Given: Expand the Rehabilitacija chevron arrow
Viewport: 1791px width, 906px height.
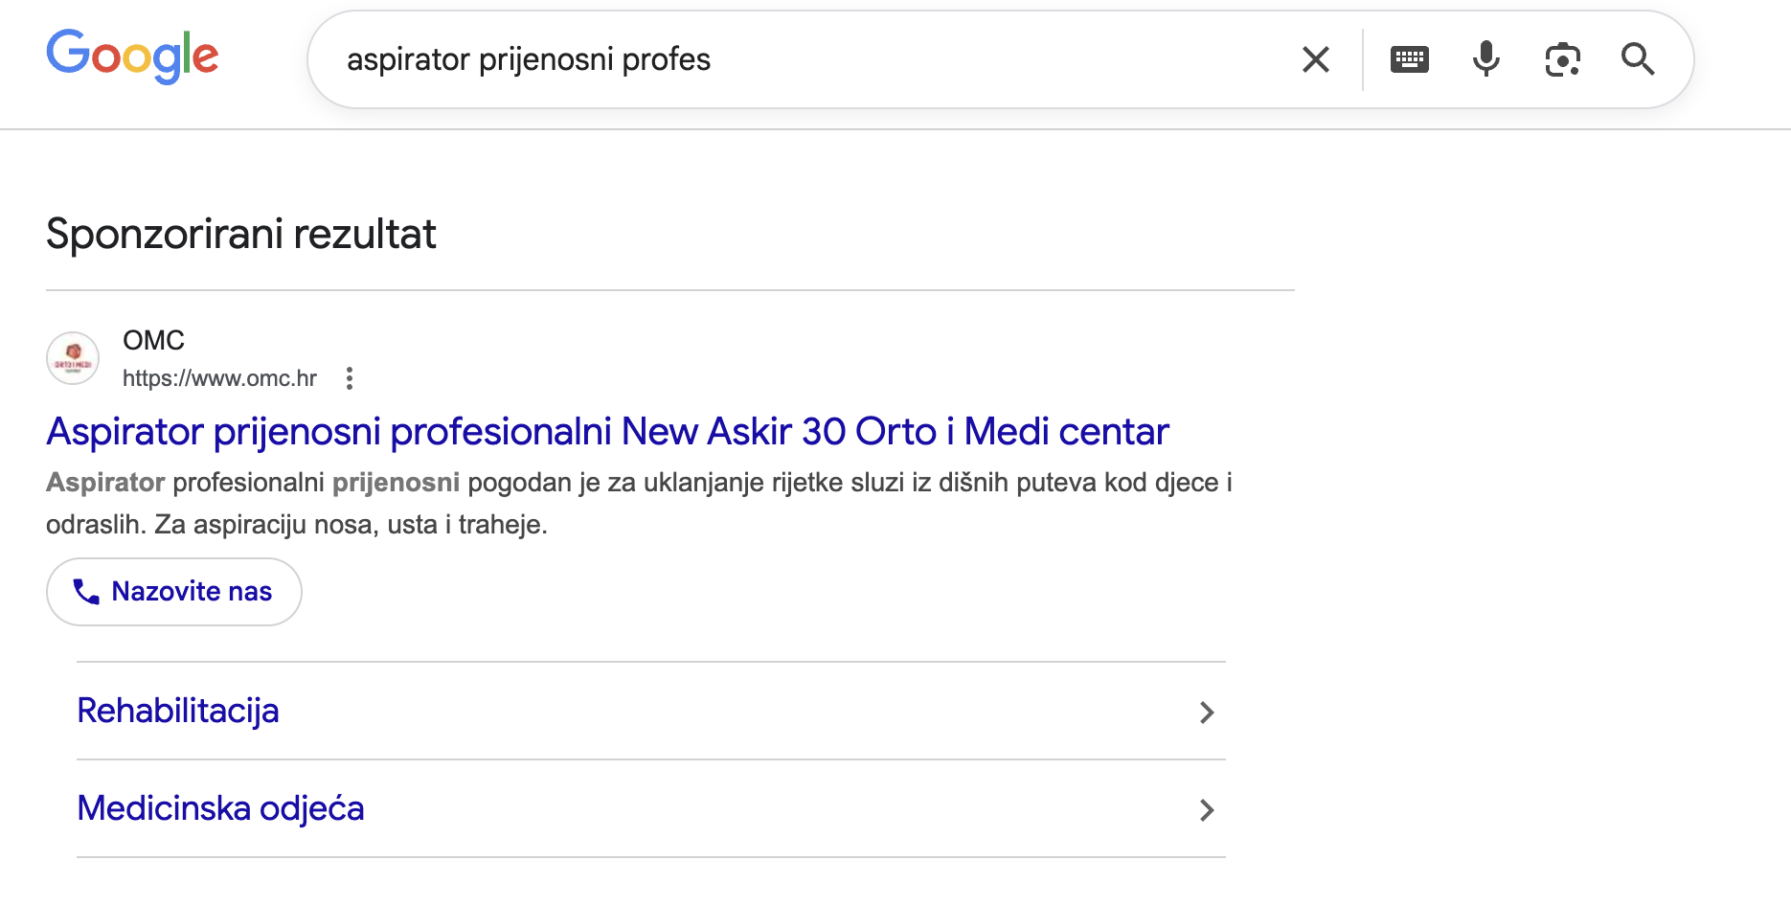Looking at the screenshot, I should [x=1207, y=712].
